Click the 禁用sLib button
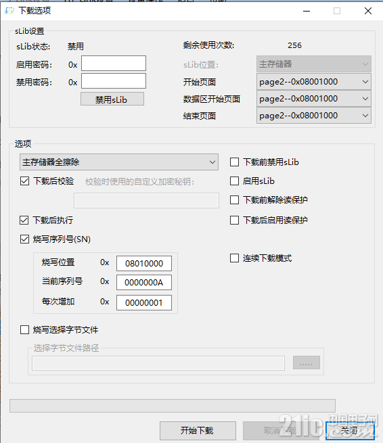The image size is (383, 443). [112, 99]
